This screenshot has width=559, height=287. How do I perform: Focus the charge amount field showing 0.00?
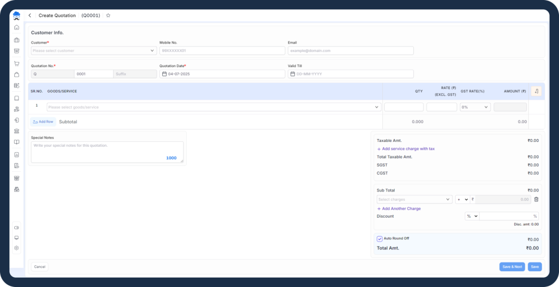503,200
